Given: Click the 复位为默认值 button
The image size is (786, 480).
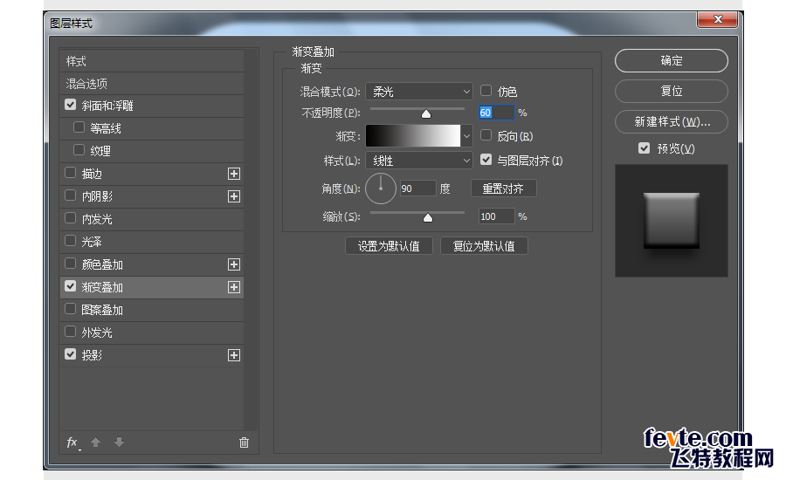Looking at the screenshot, I should tap(484, 246).
